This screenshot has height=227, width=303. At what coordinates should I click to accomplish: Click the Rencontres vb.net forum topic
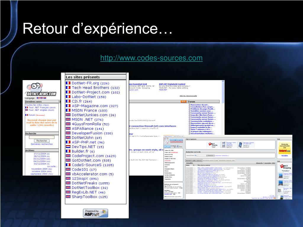pos(200,105)
